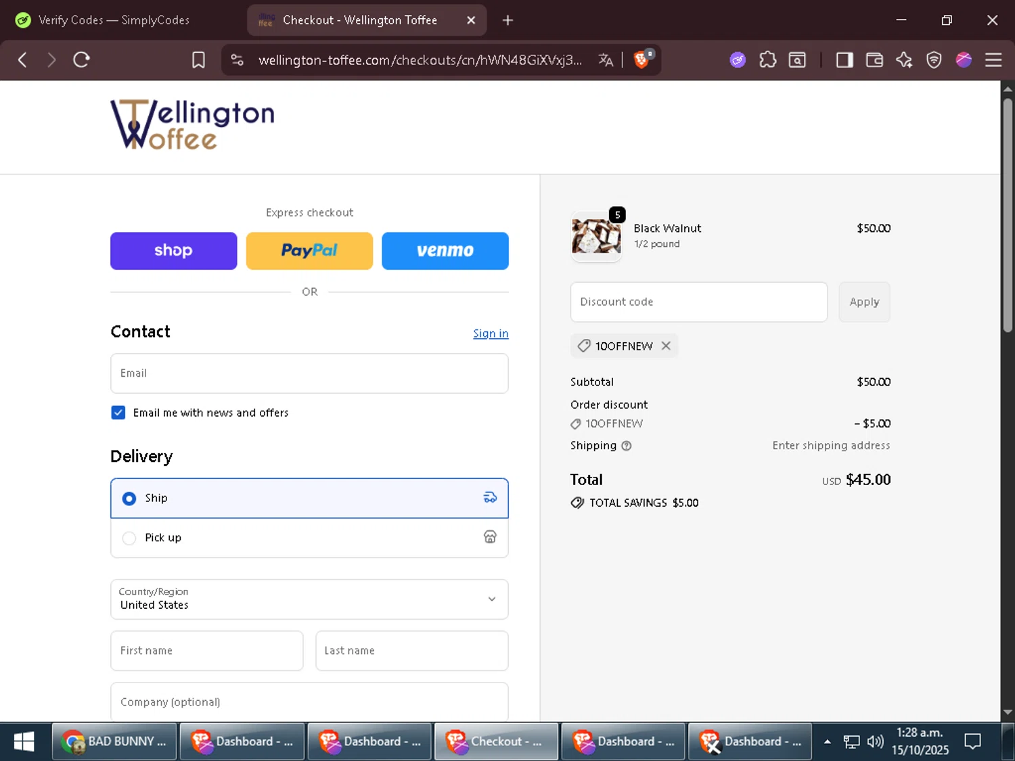
Task: Click the Pick up store icon
Action: 490,537
